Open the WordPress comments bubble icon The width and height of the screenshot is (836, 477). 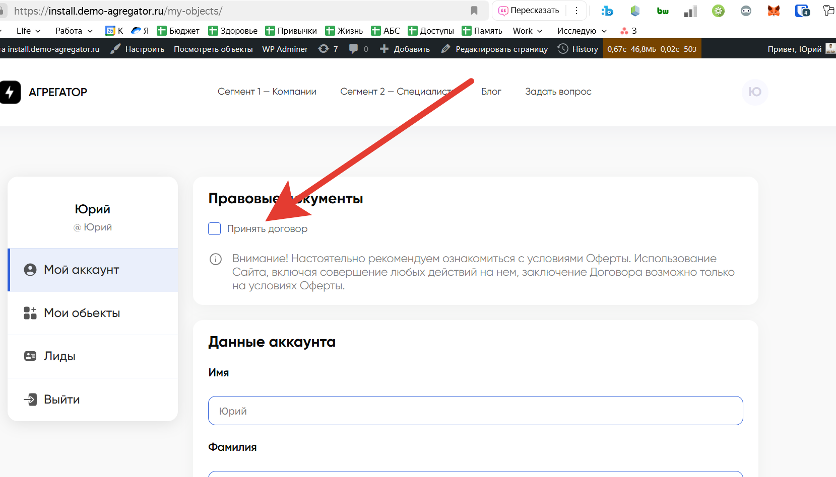[354, 49]
